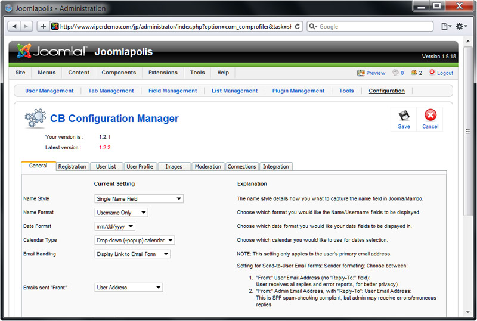477x321 pixels.
Task: Open the Components menu
Action: [119, 73]
